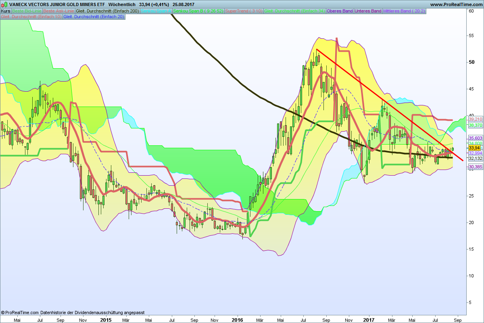This screenshot has height=323, width=484.
Task: Click the 30,385 price label
Action: [x=476, y=167]
